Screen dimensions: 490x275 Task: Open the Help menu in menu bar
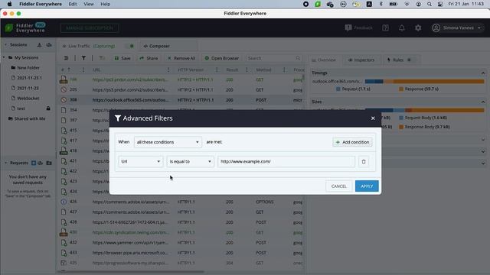(106, 4)
